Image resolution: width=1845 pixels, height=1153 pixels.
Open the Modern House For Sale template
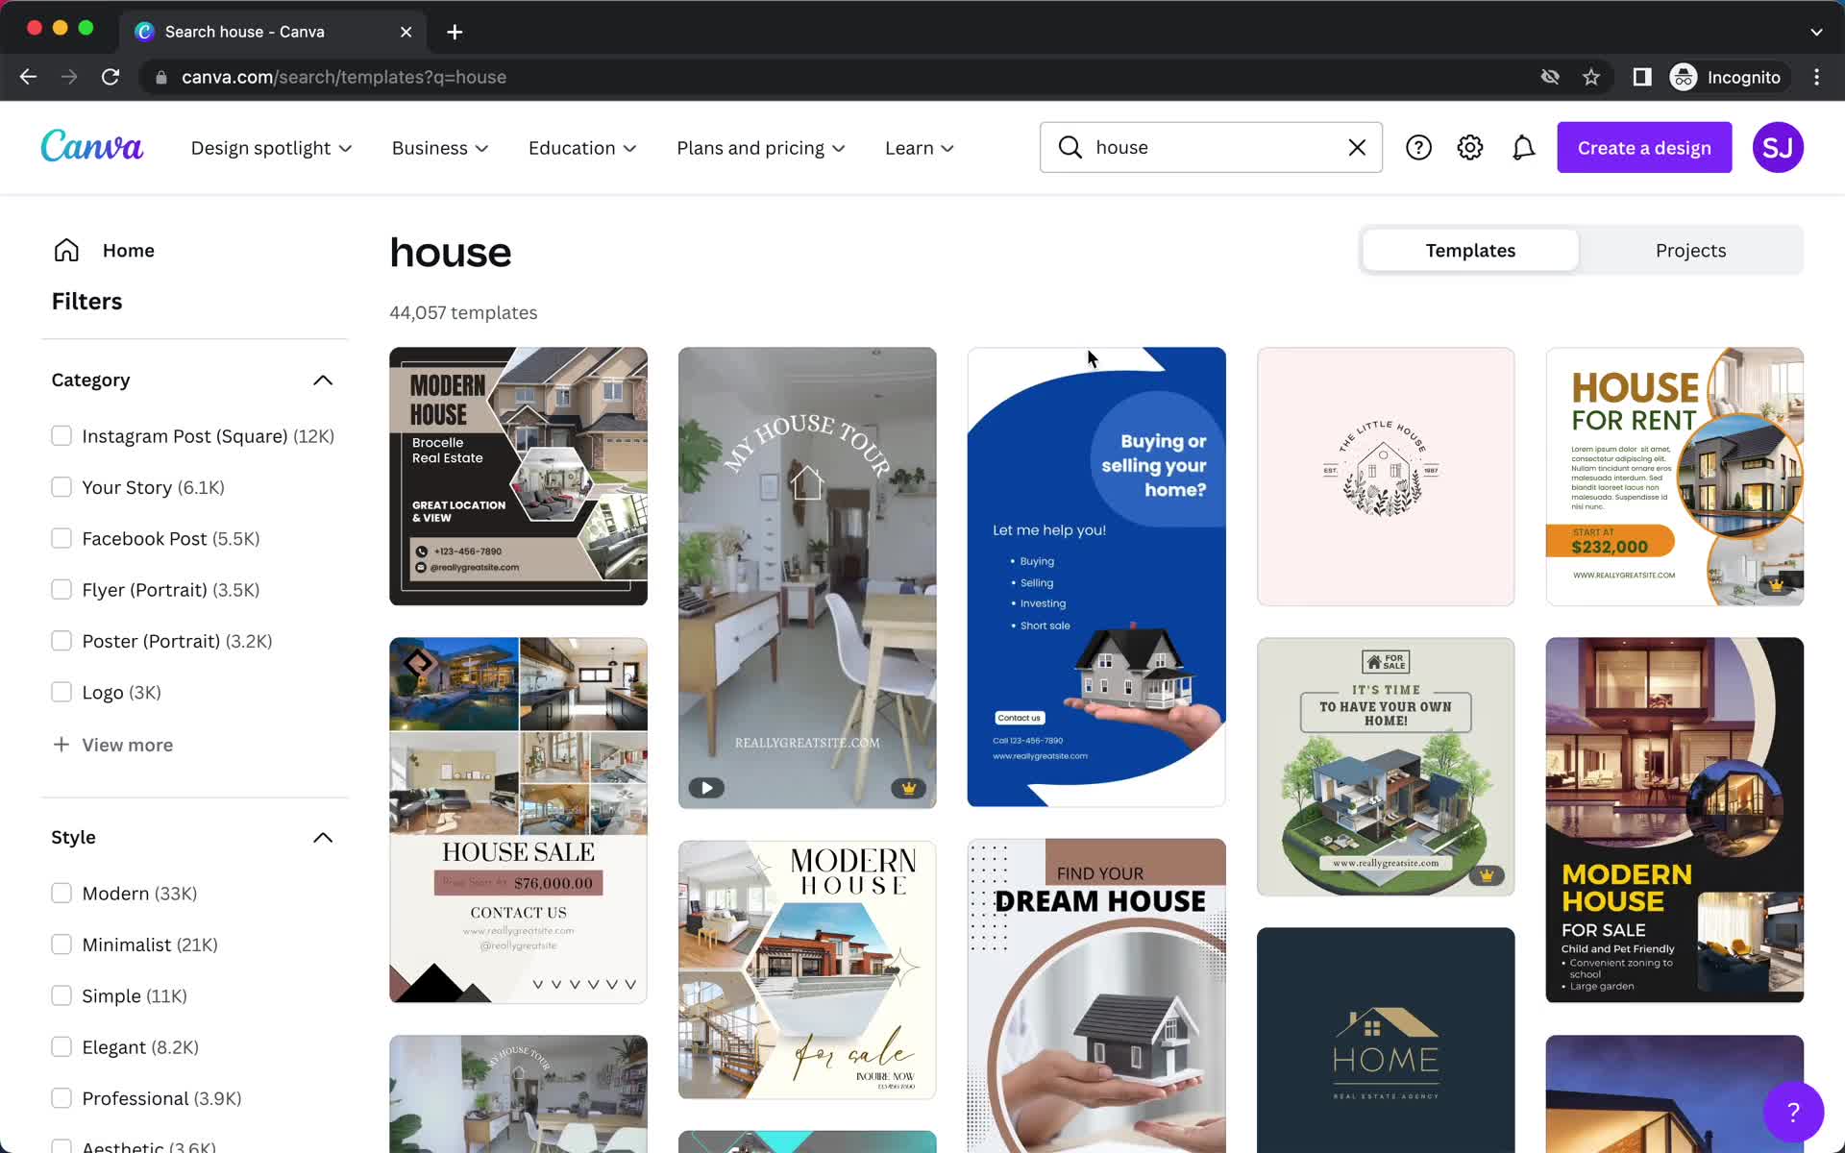click(x=1674, y=820)
